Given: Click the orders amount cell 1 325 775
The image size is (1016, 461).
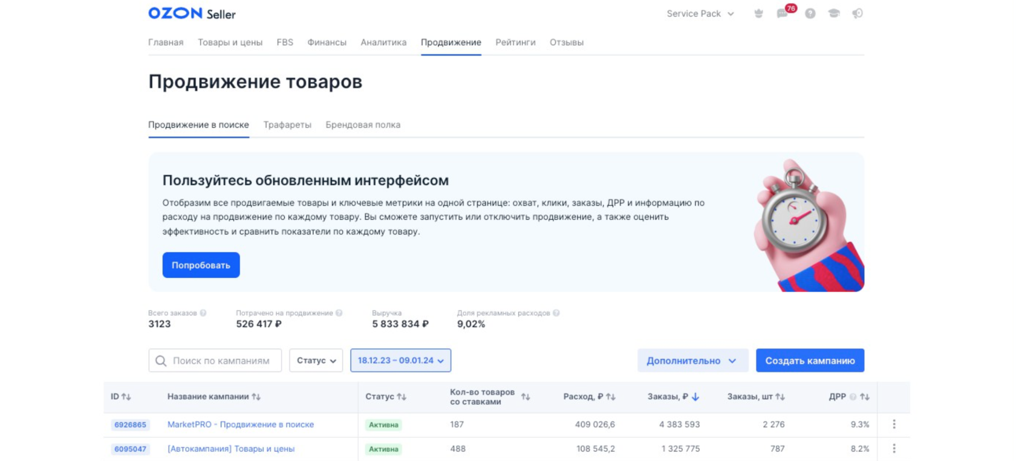Looking at the screenshot, I should coord(680,448).
